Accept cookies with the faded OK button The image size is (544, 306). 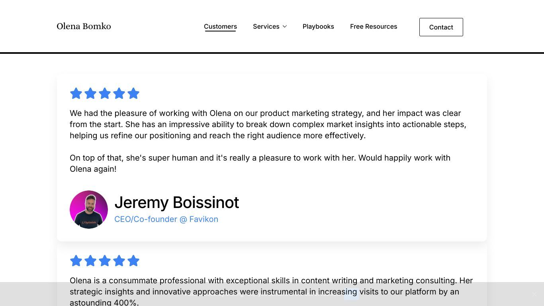point(352,294)
